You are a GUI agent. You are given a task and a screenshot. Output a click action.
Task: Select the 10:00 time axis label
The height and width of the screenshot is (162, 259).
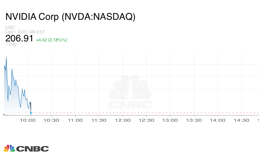click(28, 120)
